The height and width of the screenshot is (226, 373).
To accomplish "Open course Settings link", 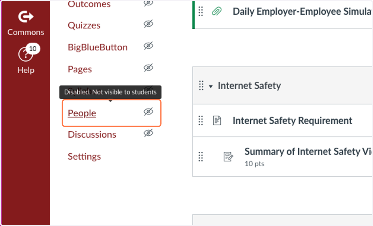I will tap(84, 156).
